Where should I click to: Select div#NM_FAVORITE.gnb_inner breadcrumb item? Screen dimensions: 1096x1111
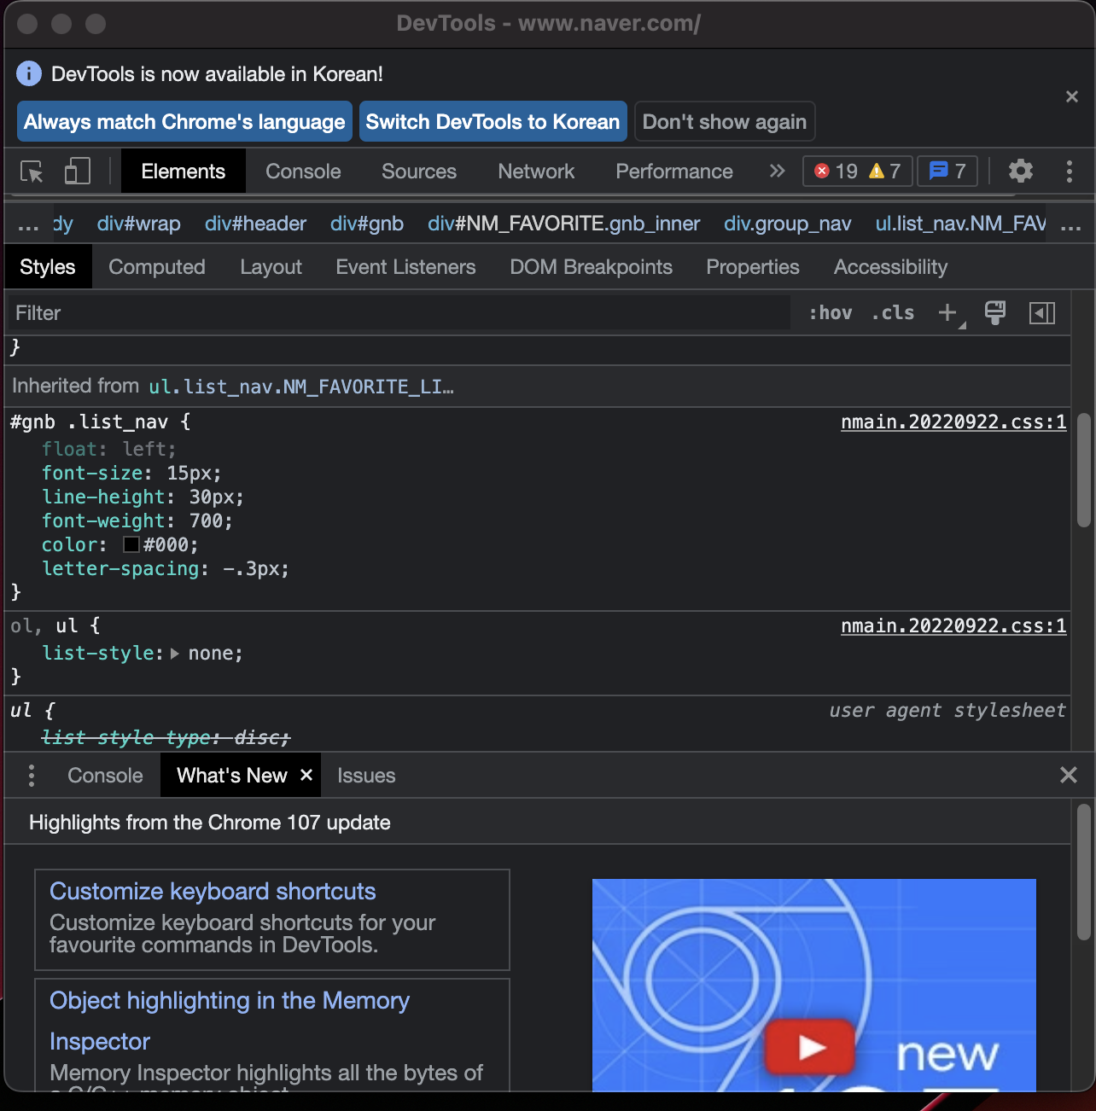pos(563,224)
